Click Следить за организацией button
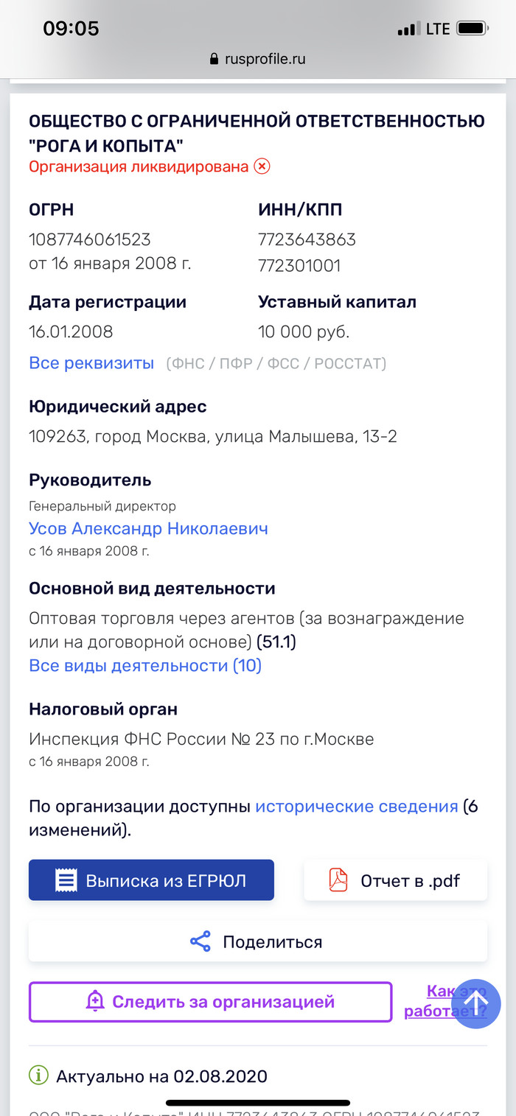 [210, 1002]
